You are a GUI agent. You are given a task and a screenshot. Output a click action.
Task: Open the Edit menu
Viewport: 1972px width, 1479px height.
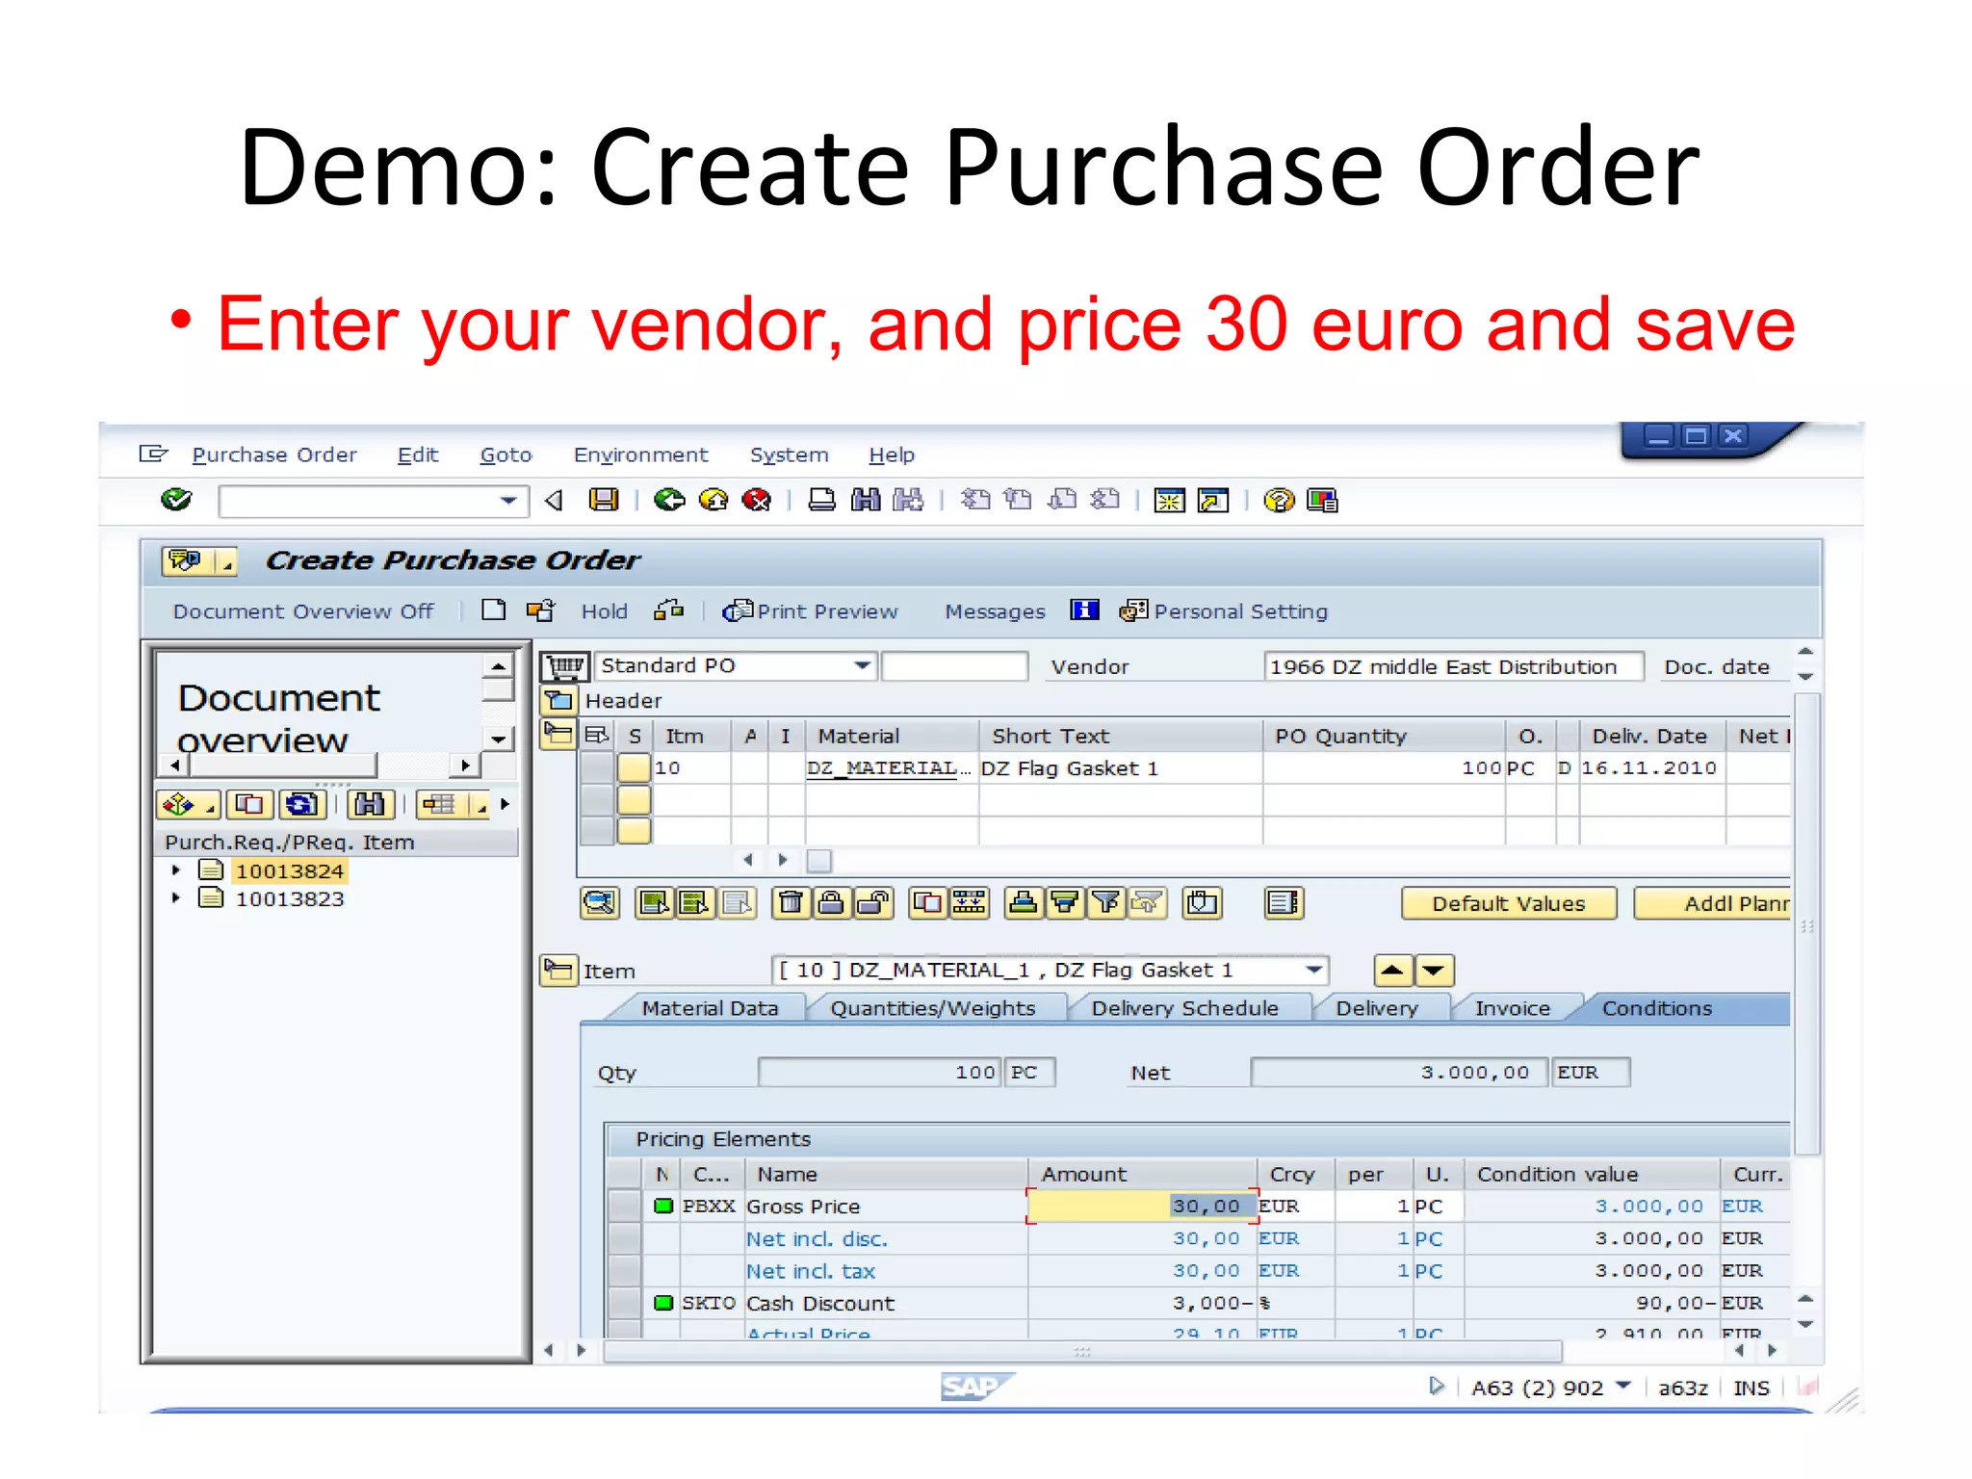point(418,454)
